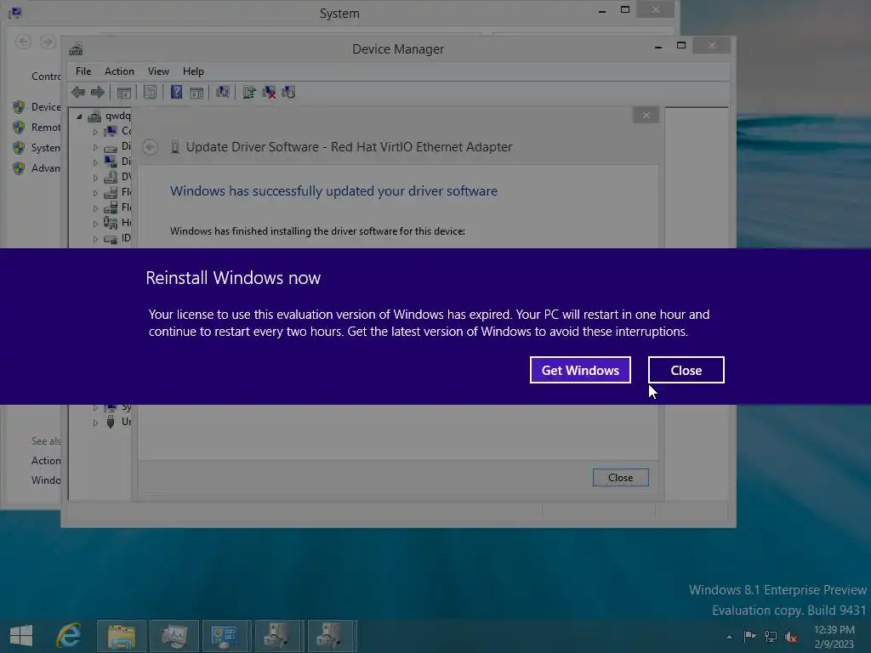Click the forward arrow in System window

(48, 42)
